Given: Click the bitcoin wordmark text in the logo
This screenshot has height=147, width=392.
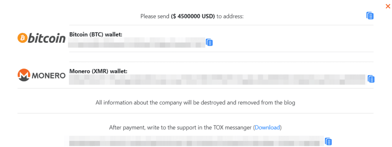Looking at the screenshot, I should [46, 38].
